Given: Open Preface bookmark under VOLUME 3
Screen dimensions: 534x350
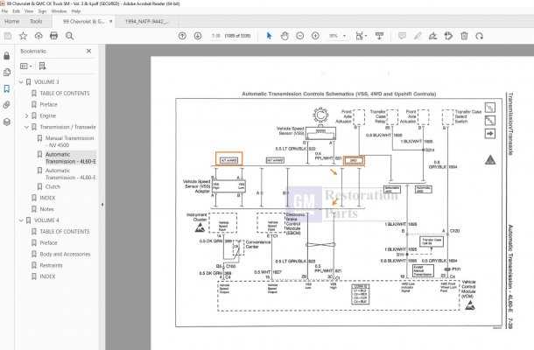Looking at the screenshot, I should (48, 104).
